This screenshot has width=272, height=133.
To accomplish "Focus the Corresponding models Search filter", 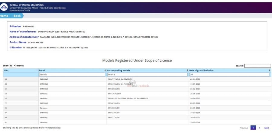I will (147, 75).
